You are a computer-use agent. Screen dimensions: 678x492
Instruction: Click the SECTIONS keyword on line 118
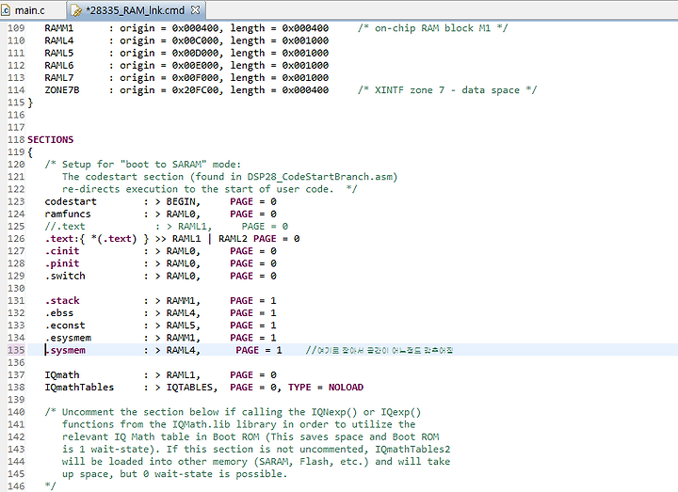click(x=51, y=139)
